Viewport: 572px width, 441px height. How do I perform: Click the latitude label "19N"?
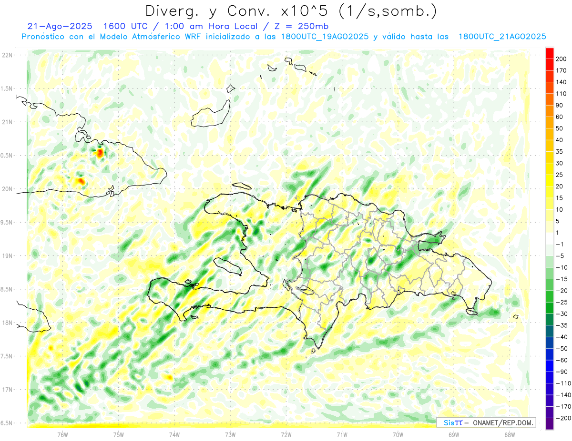pos(7,256)
